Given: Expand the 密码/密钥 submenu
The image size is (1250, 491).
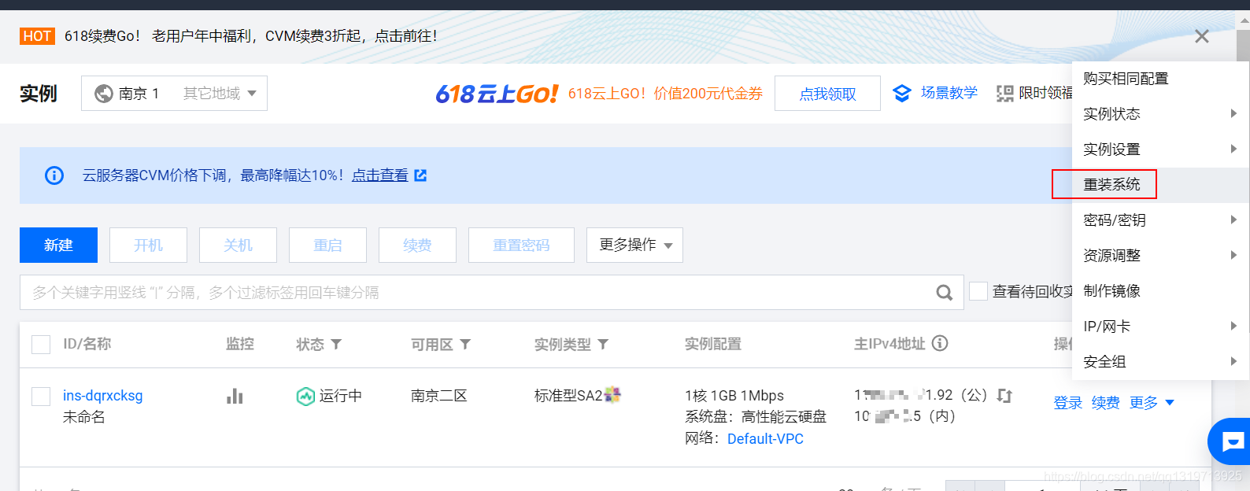Looking at the screenshot, I should 1160,220.
